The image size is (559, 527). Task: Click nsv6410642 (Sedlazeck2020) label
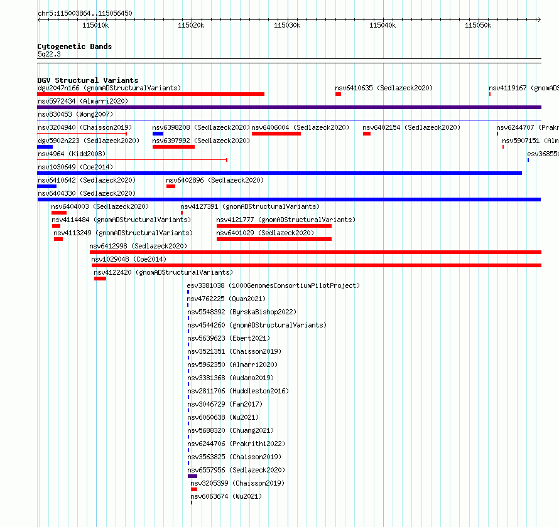pos(87,180)
